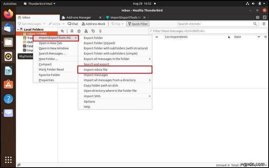Filter messages from contacts
This screenshot has width=269, height=168.
tap(86, 31)
